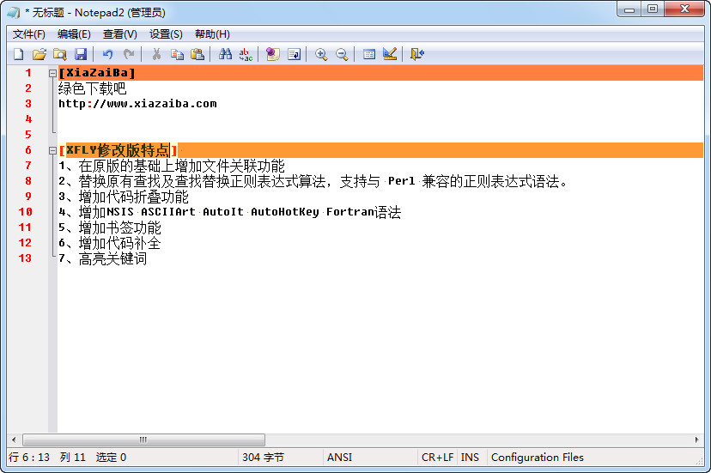The image size is (711, 473).
Task: Undo the last edit
Action: (107, 54)
